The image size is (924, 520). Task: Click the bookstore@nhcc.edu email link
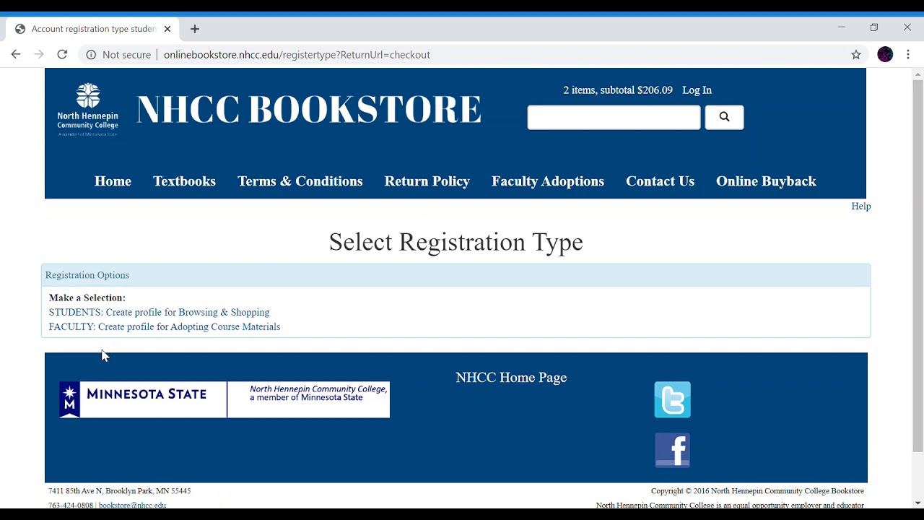[132, 506]
